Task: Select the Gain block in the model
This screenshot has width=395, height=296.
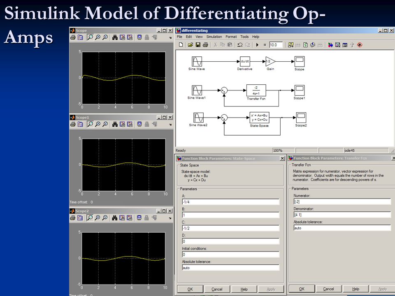Action: click(270, 61)
